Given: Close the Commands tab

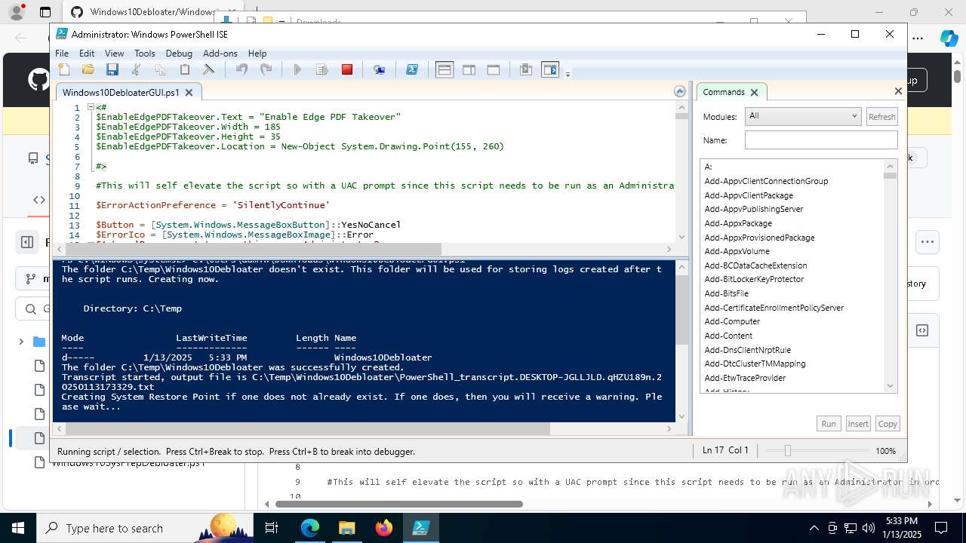Looking at the screenshot, I should (x=754, y=92).
